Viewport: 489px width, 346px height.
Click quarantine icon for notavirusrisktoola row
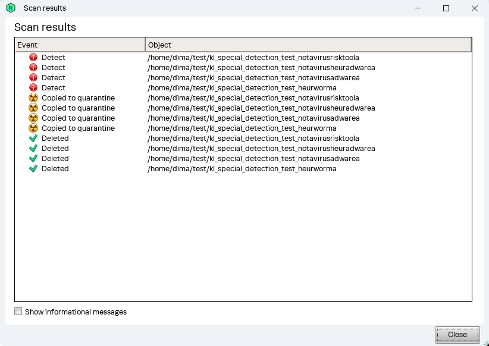coord(33,98)
